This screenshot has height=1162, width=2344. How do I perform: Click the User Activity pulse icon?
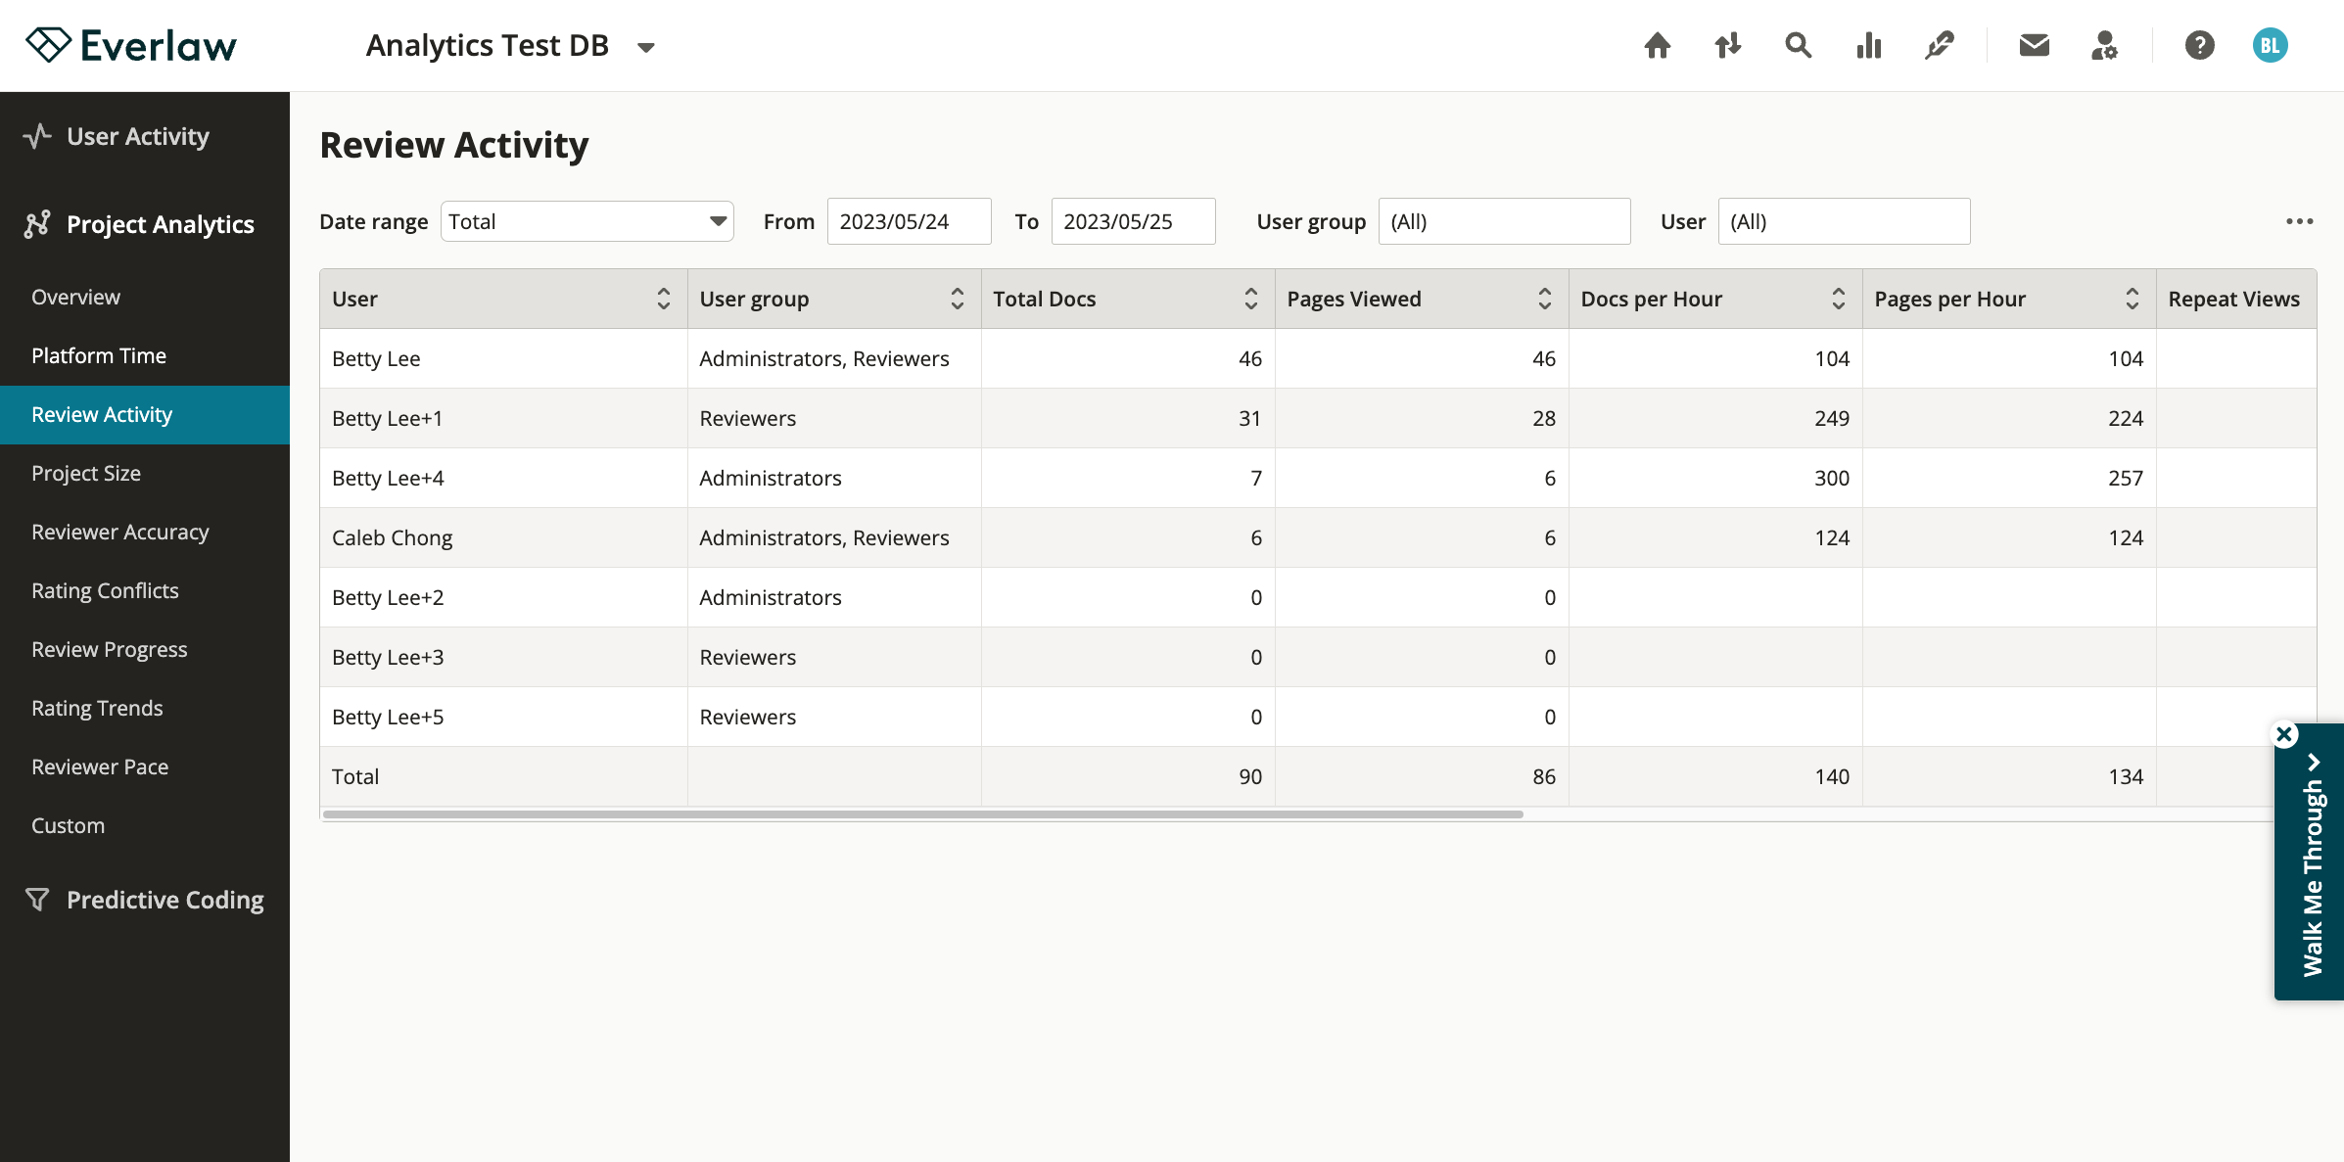[37, 136]
